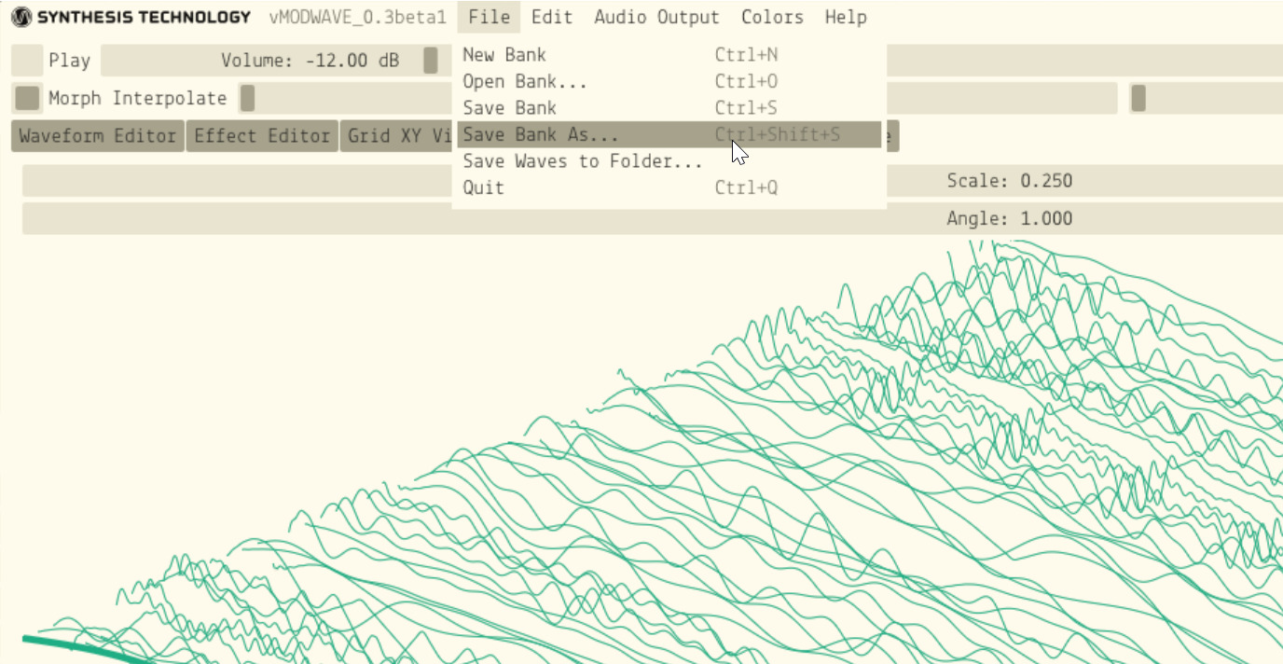Image resolution: width=1283 pixels, height=664 pixels.
Task: Choose New Bank from File menu
Action: 669,55
